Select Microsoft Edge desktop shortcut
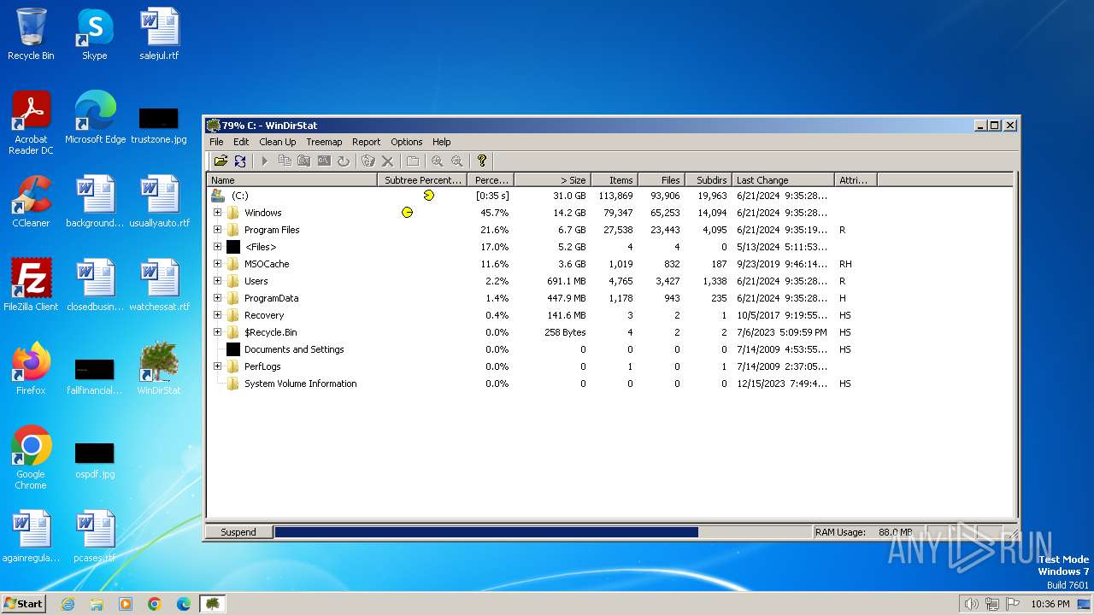This screenshot has width=1094, height=615. pos(95,118)
